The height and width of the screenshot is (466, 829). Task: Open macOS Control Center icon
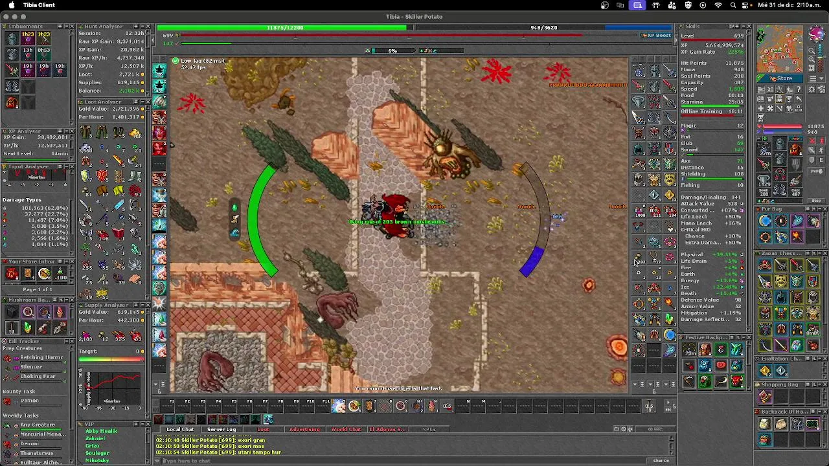[748, 5]
